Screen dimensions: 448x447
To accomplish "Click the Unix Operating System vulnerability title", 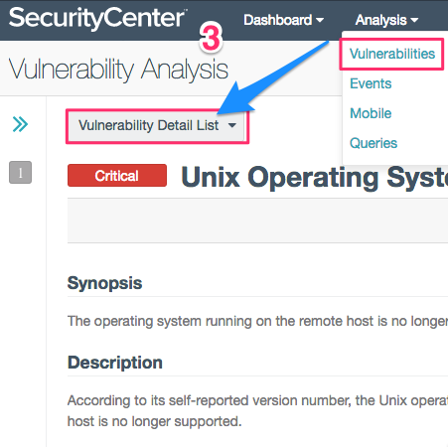I will point(314,177).
